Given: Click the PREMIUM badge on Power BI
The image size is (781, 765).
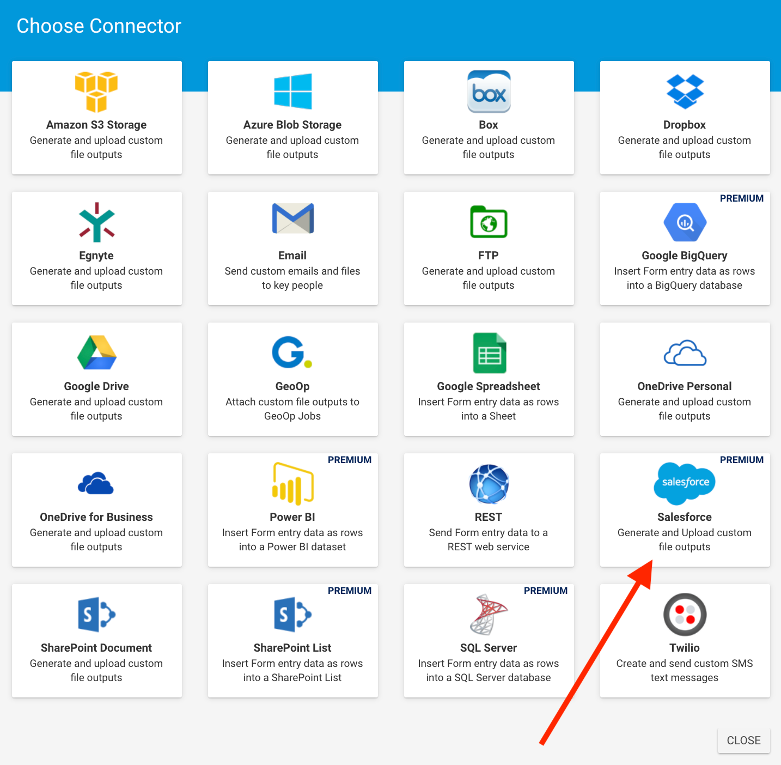Looking at the screenshot, I should (x=350, y=460).
